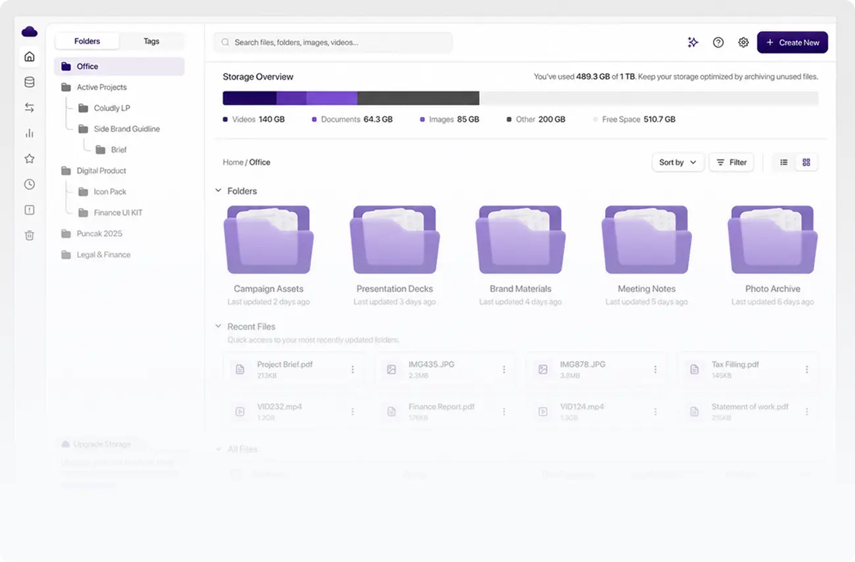Click the Images purple storage segment

pos(332,98)
